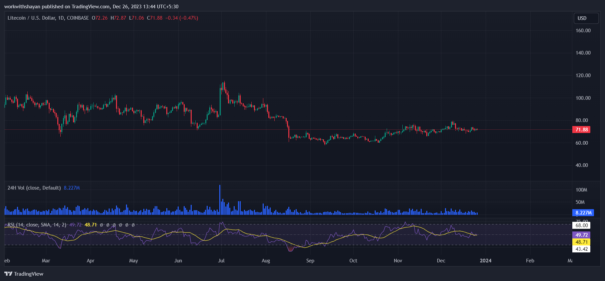605x281 pixels.
Task: Click the 8.227M value beside 24H Vol label
Action: (72, 188)
